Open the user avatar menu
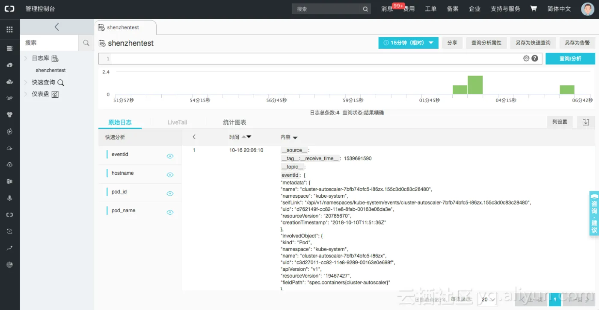 click(587, 9)
